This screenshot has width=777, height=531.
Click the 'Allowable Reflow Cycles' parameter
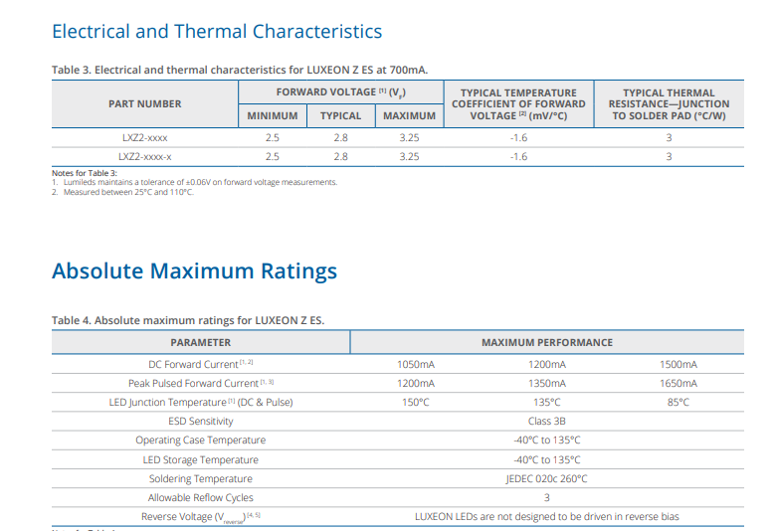pos(201,497)
